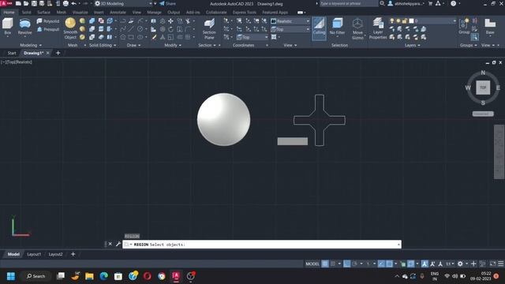Expand the Draw panel
Screen dimensions: 505x284
pos(133,45)
